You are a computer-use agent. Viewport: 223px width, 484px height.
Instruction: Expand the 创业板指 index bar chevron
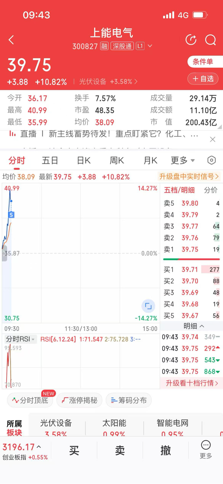(x=39, y=447)
